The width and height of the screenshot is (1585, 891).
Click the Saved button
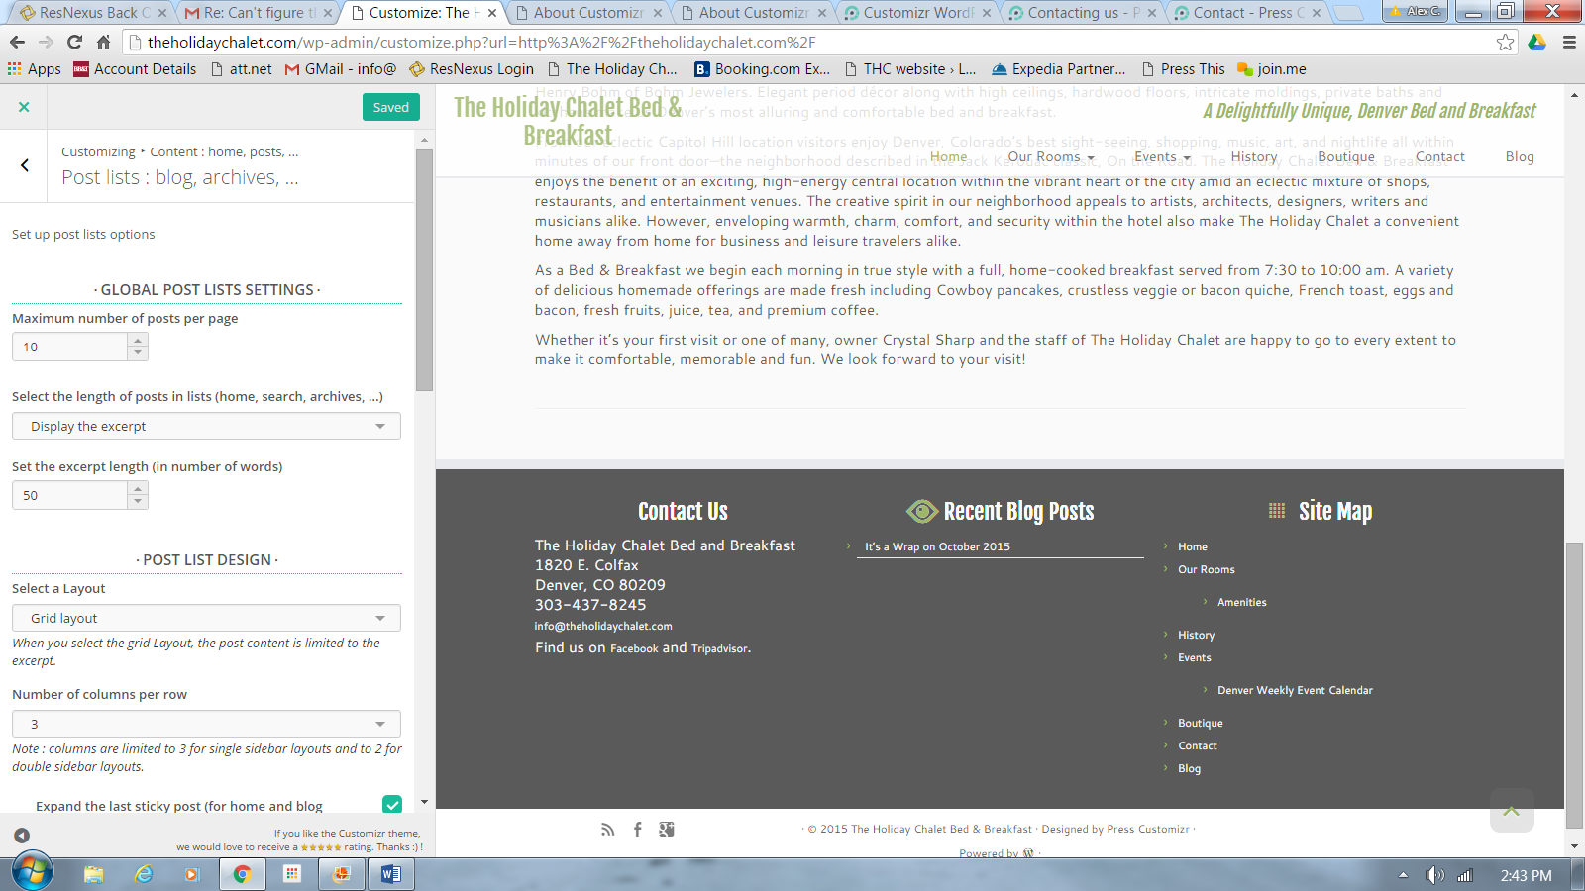(x=390, y=107)
